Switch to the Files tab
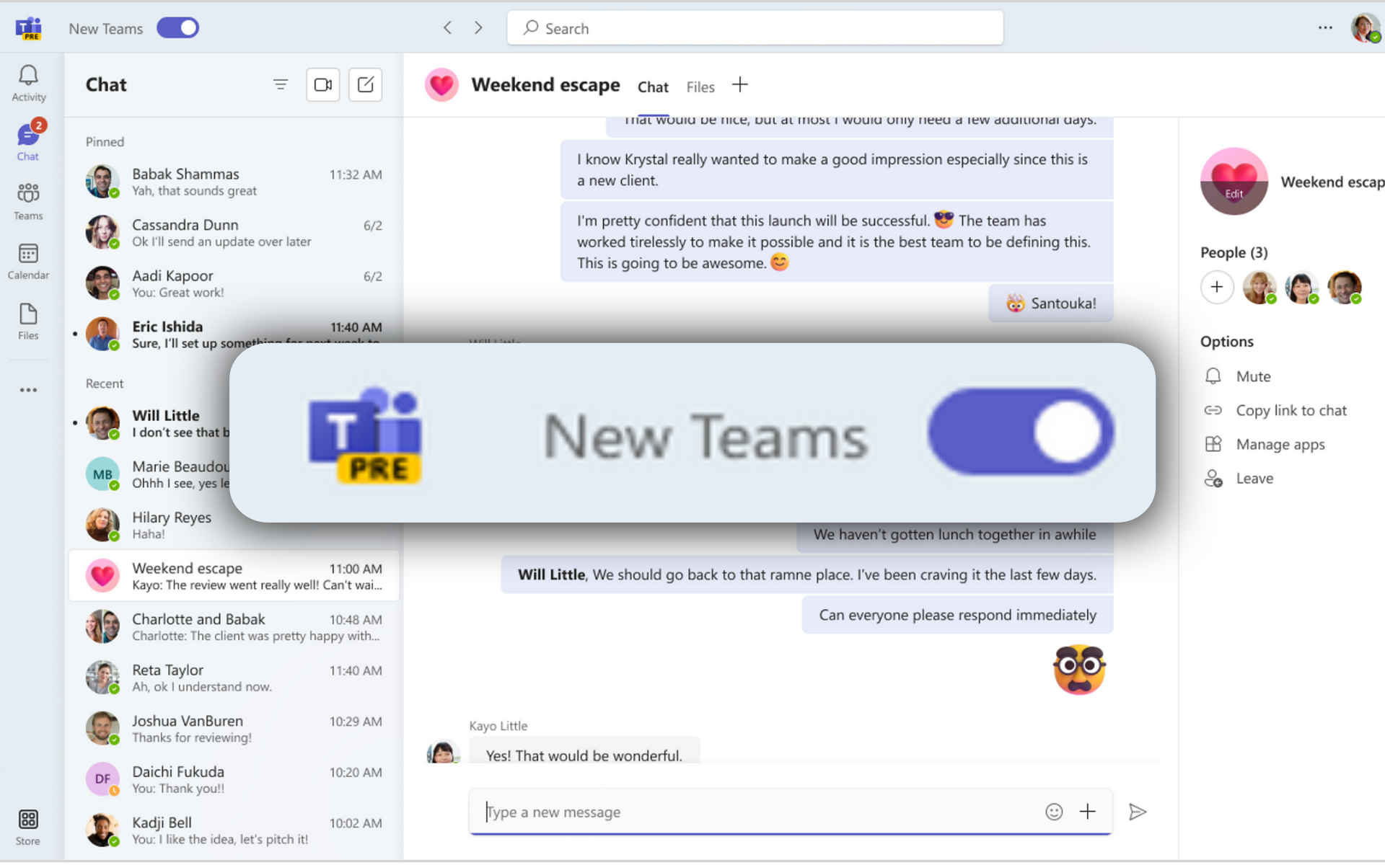Screen dimensions: 1385x865 pos(700,87)
